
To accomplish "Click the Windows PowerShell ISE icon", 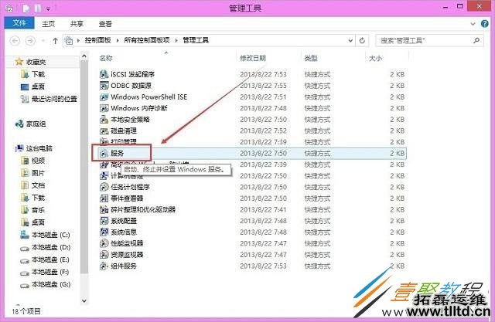I will 104,97.
